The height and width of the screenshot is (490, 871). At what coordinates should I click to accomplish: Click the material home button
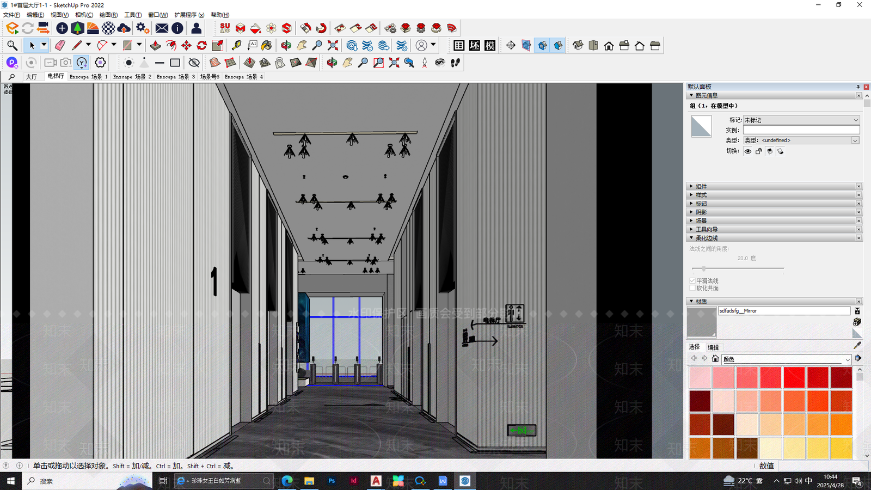715,358
